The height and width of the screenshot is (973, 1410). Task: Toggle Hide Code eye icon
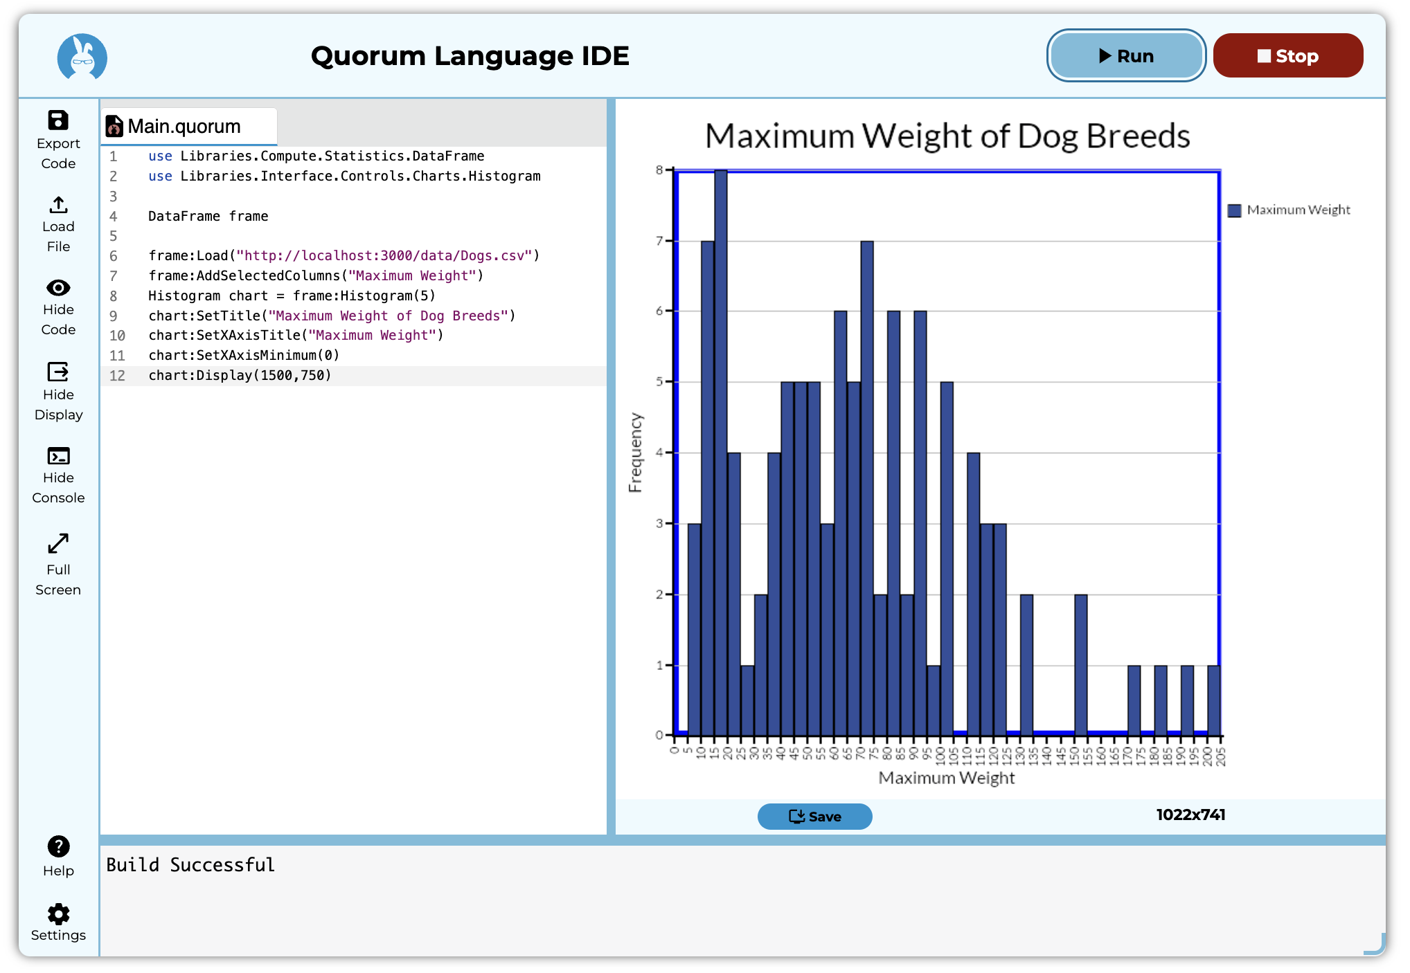click(58, 288)
